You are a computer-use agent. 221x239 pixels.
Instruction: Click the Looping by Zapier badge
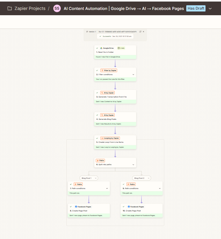[x=110, y=138]
